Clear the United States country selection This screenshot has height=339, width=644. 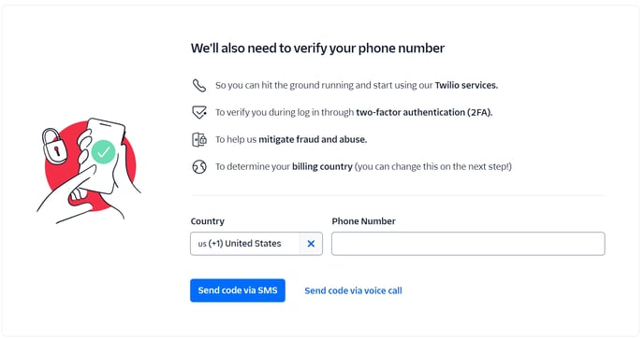311,244
